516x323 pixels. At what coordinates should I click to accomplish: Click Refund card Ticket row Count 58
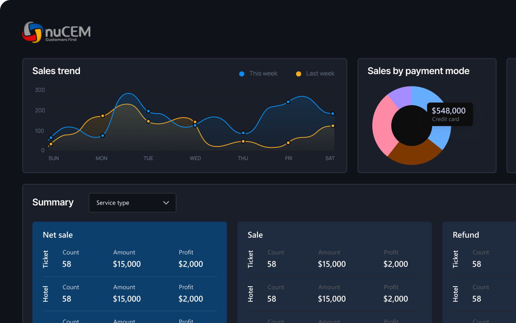[477, 264]
